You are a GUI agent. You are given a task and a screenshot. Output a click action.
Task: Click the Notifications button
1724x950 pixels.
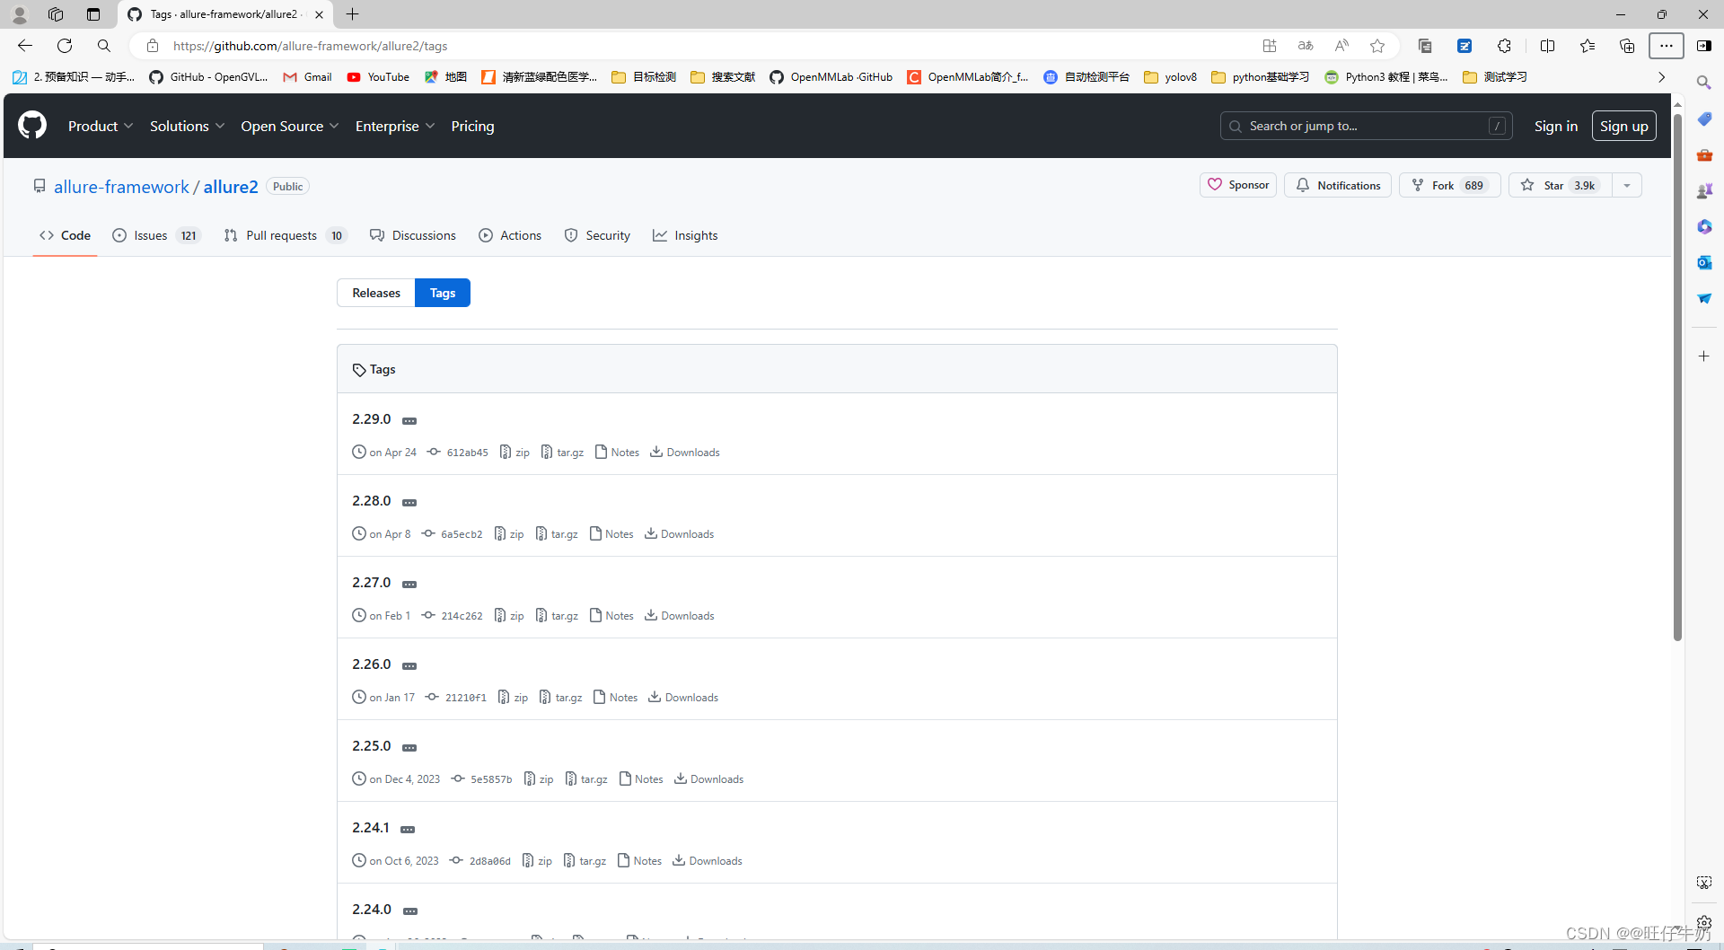(1338, 185)
